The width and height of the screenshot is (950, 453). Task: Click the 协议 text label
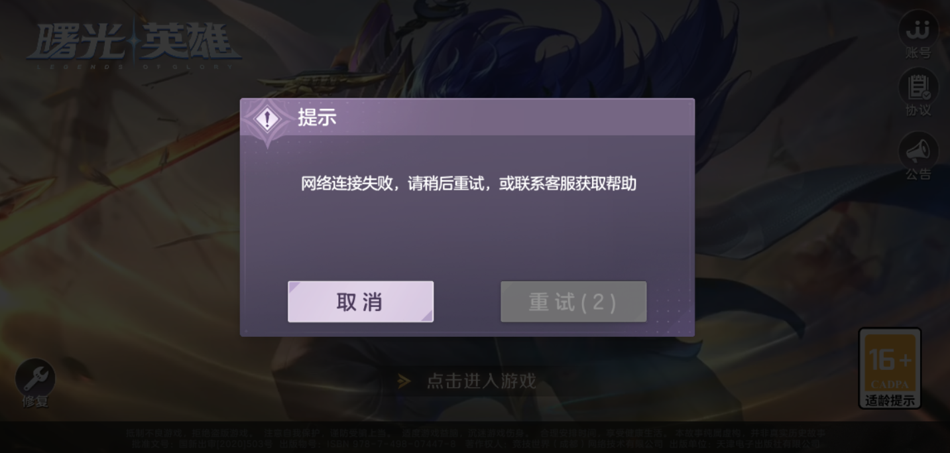918,111
